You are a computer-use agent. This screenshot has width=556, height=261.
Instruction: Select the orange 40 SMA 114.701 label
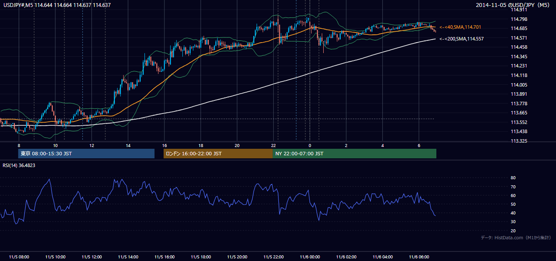(x=460, y=27)
